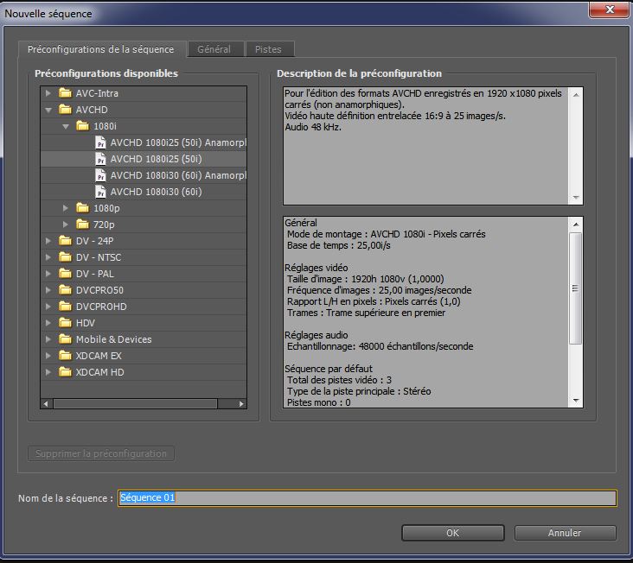This screenshot has width=633, height=563.
Task: Expand the XDCAM HD folder arrow
Action: tap(48, 372)
